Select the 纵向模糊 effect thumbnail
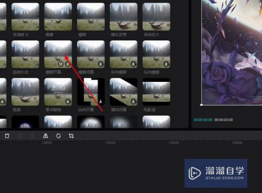262x193 pixels. 156,54
